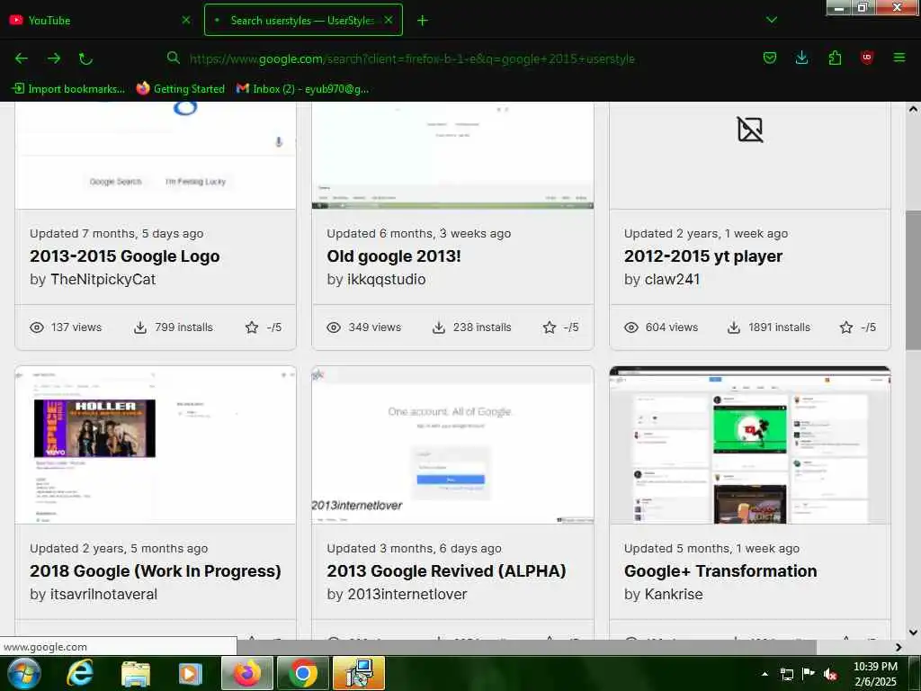Open 2013 Google Revived (ALPHA) title

click(x=446, y=571)
